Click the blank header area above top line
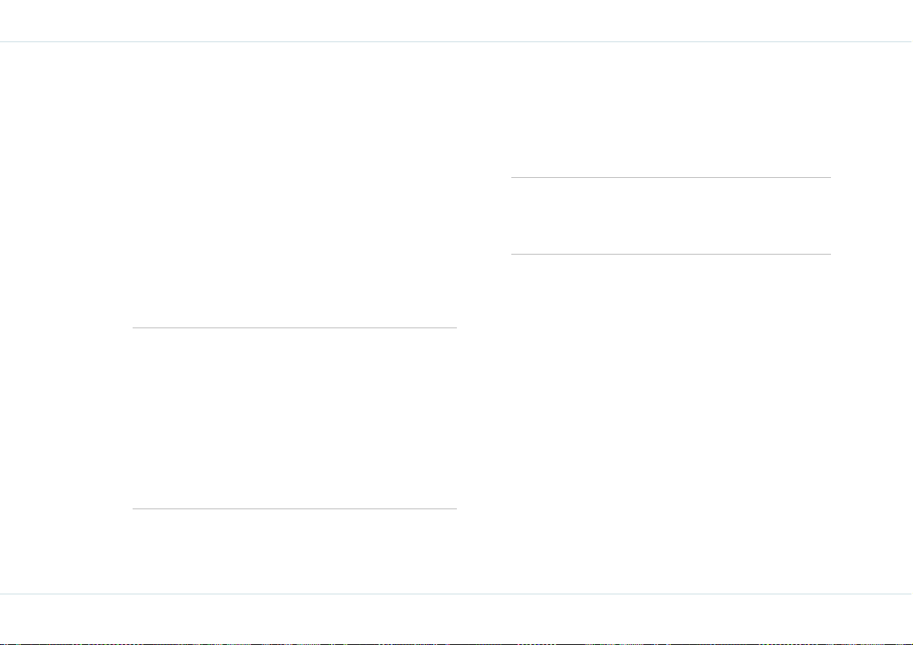 (x=456, y=21)
